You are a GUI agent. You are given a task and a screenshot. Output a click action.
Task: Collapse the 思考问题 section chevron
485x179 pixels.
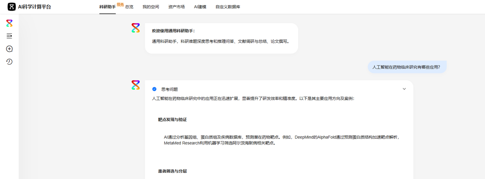404,89
